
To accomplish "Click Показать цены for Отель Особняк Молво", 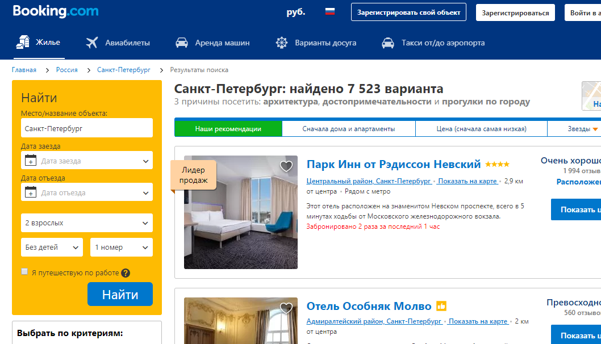I will coord(576,335).
